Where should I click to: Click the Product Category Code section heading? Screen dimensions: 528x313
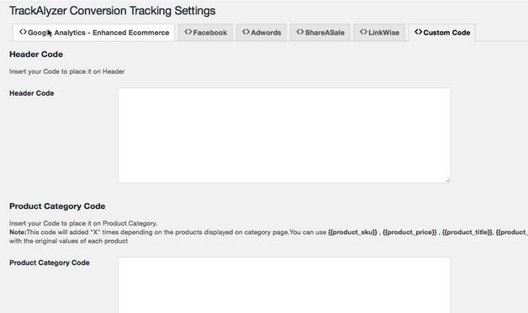point(57,206)
